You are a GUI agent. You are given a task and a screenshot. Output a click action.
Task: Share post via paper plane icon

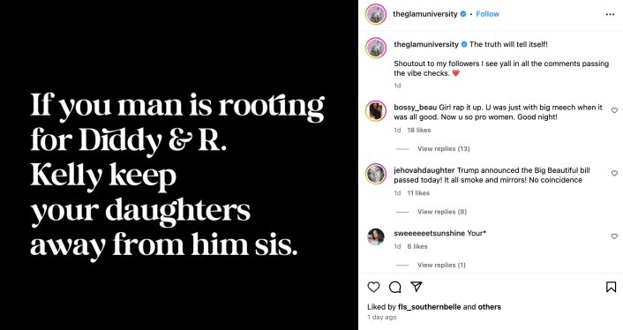416,287
